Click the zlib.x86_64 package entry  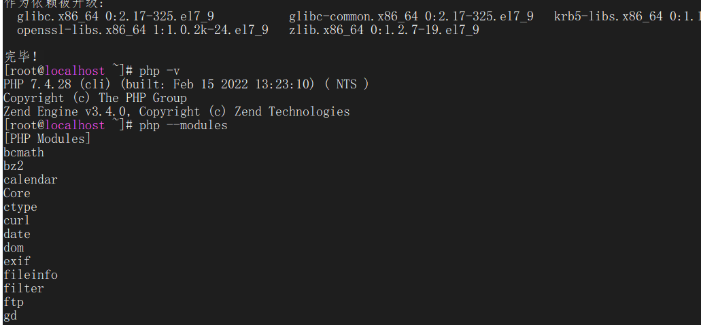click(x=325, y=30)
